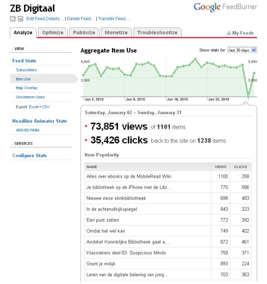Switch to the Analyze tab
This screenshot has height=284, width=267.
coord(23,33)
